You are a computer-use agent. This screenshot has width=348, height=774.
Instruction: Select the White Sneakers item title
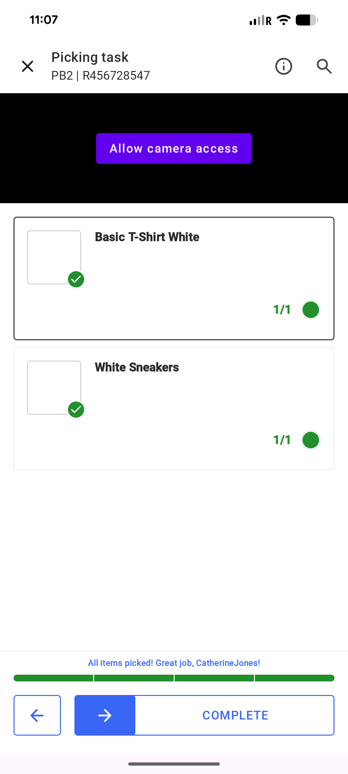click(x=137, y=367)
